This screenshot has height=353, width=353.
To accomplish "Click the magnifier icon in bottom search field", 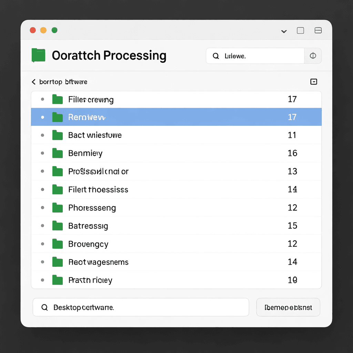I will click(x=44, y=307).
